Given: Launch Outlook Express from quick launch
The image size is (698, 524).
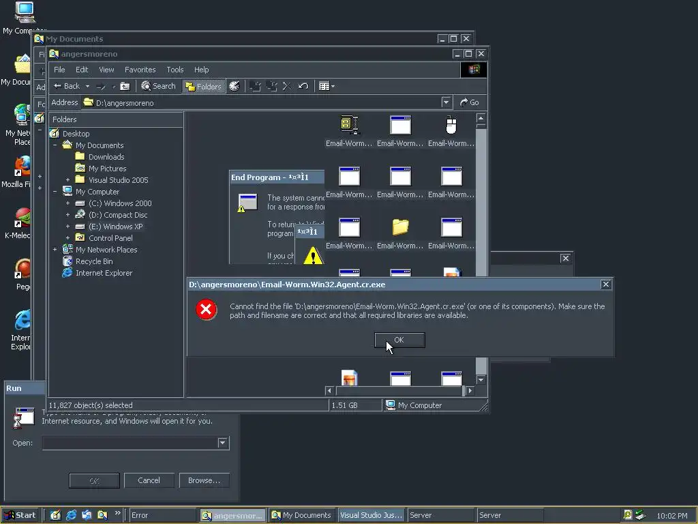Looking at the screenshot, I should coord(87,515).
